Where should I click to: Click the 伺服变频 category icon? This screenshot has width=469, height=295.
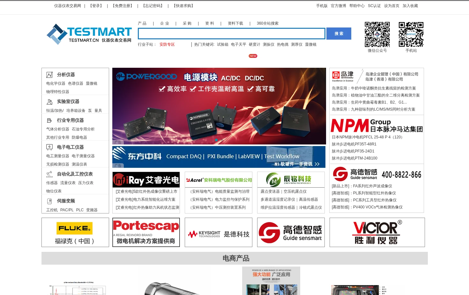tap(49, 201)
